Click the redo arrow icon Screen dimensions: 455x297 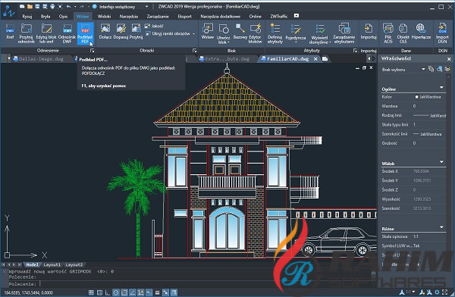(82, 6)
